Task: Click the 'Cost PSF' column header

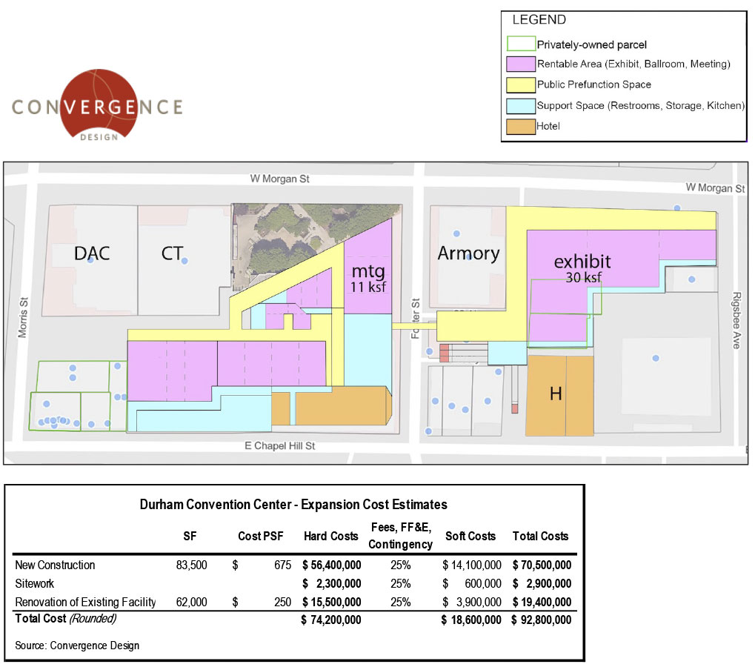Action: point(261,537)
